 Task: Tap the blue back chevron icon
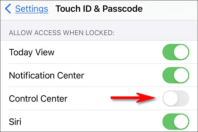tap(8, 9)
